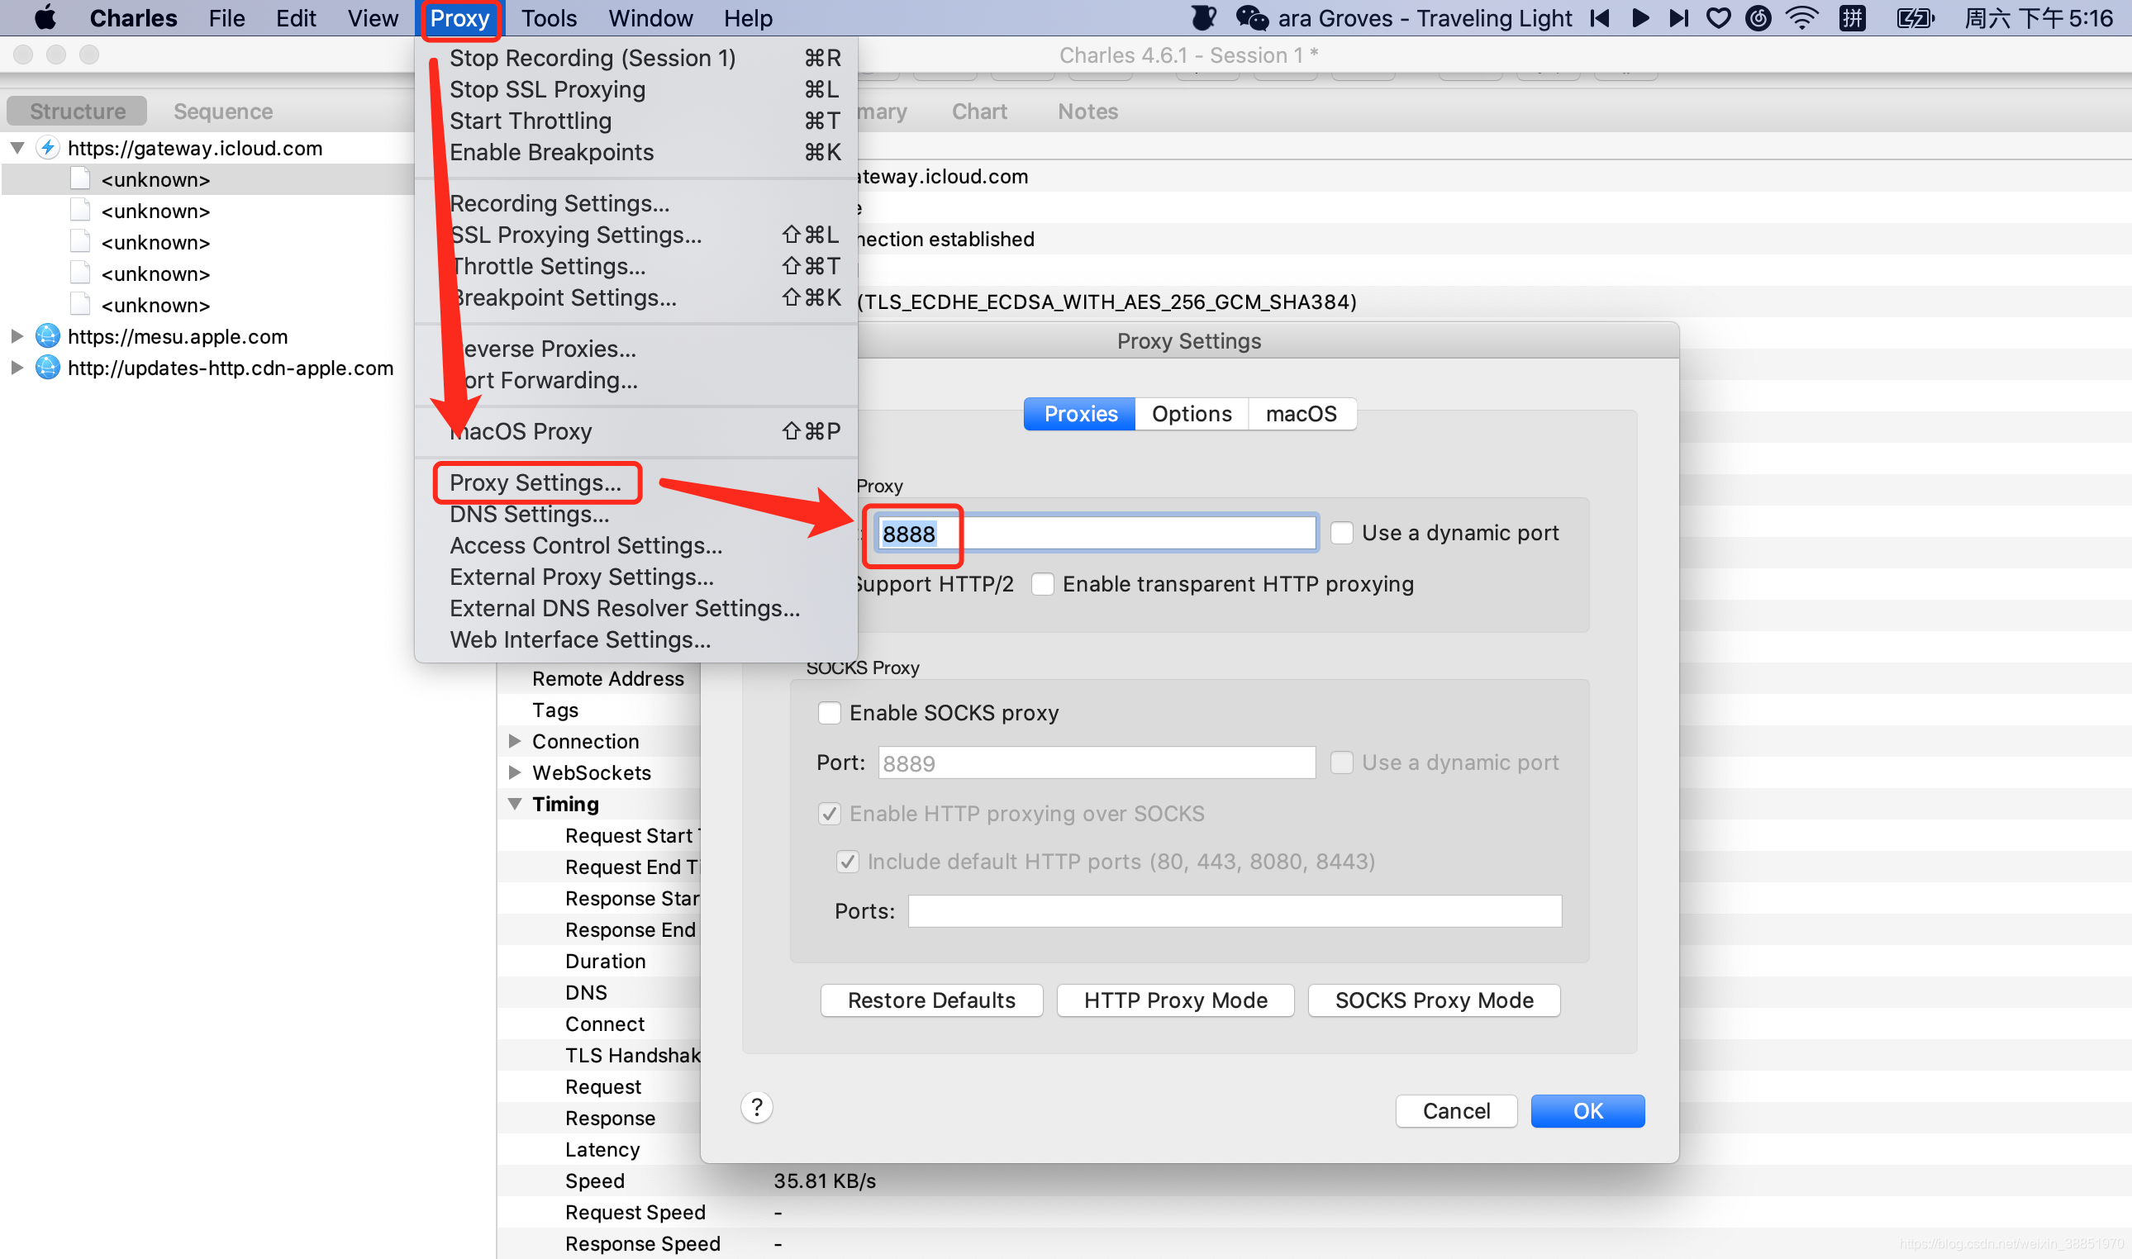Check Enable transparent HTTP proxying
The height and width of the screenshot is (1259, 2132).
(x=1043, y=584)
